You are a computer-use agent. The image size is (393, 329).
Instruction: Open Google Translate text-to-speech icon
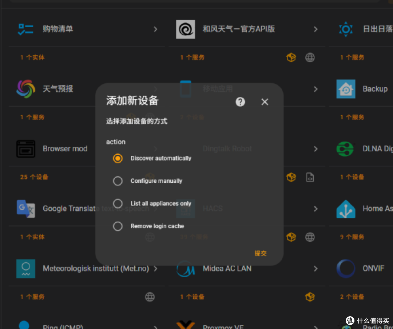pos(25,209)
